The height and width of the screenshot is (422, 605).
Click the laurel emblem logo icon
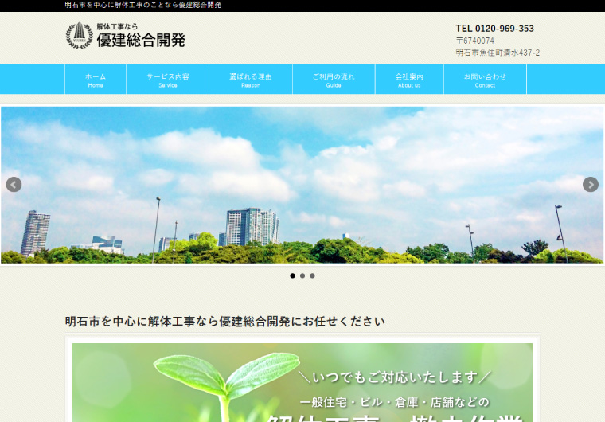79,36
